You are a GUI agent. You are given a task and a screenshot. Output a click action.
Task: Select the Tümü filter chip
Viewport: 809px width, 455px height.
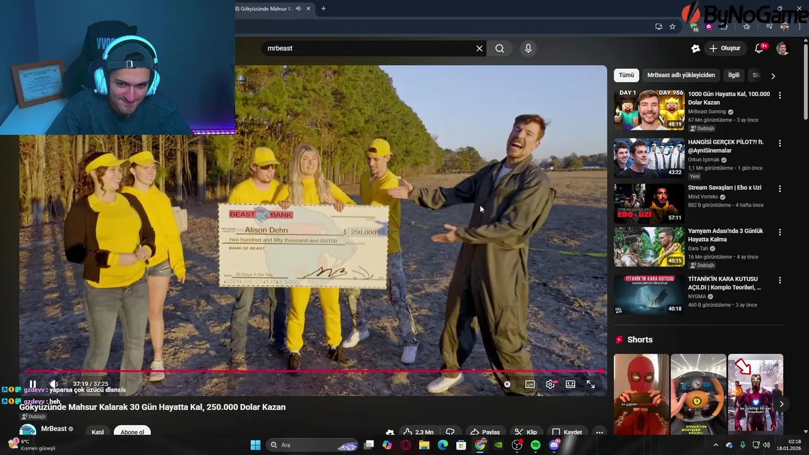point(626,75)
